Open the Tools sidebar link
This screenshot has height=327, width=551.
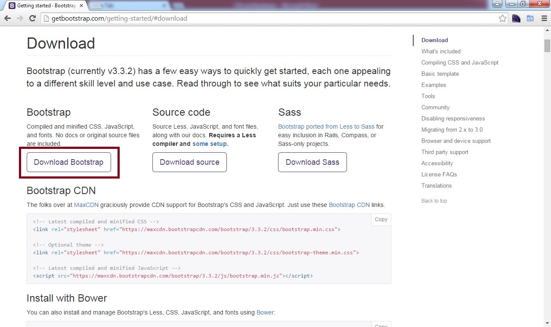pyautogui.click(x=428, y=96)
